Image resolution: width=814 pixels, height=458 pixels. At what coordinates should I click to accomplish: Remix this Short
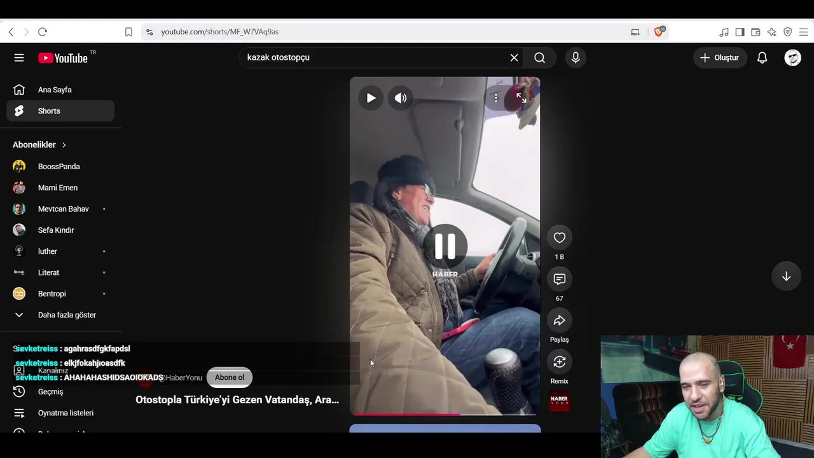pos(560,362)
